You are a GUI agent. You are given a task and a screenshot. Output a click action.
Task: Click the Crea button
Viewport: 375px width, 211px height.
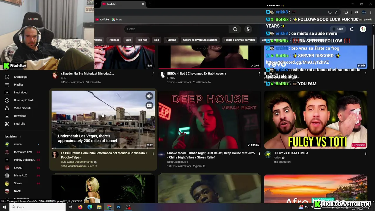337,29
